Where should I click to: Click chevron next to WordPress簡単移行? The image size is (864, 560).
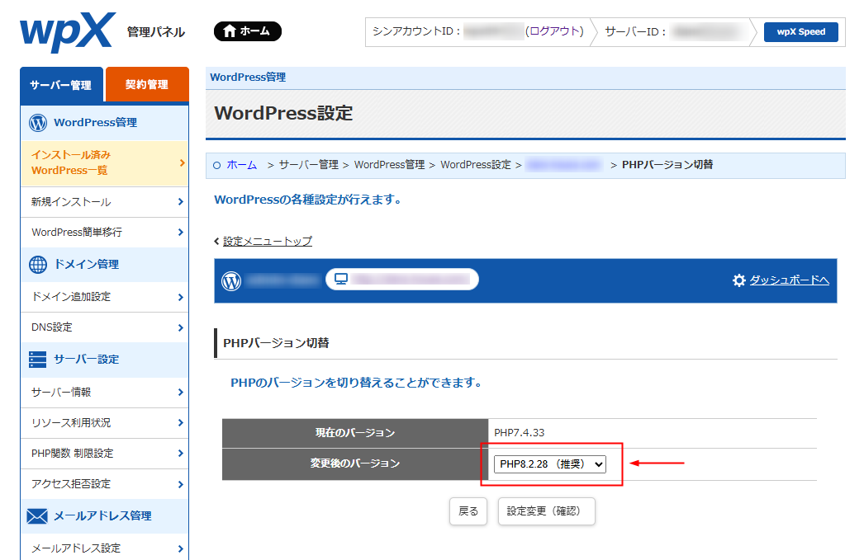tap(181, 232)
